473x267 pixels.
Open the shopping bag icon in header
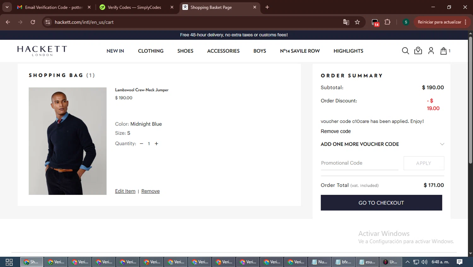tap(444, 51)
